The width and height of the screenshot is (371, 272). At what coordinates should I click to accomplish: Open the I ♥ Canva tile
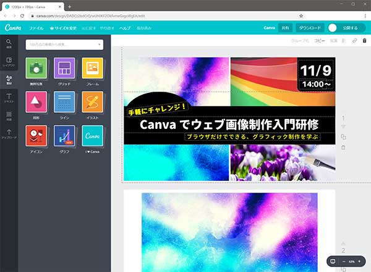coord(93,136)
